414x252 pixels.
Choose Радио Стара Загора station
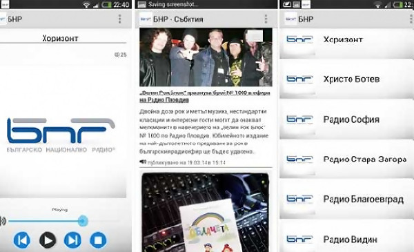pos(346,159)
